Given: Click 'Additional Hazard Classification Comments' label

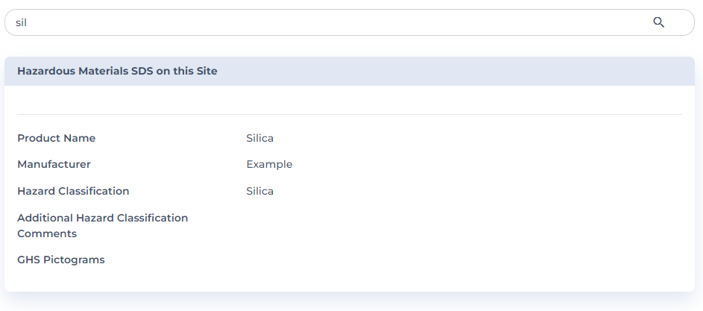Looking at the screenshot, I should coord(102,225).
